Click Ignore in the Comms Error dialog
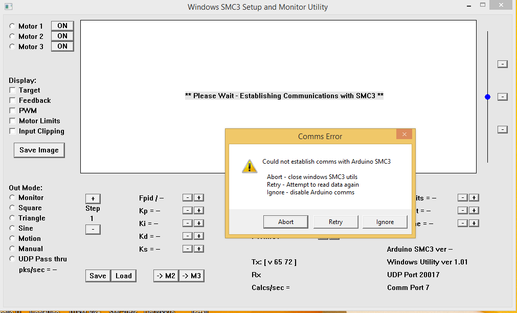Viewport: 517px width, 313px height. click(385, 222)
